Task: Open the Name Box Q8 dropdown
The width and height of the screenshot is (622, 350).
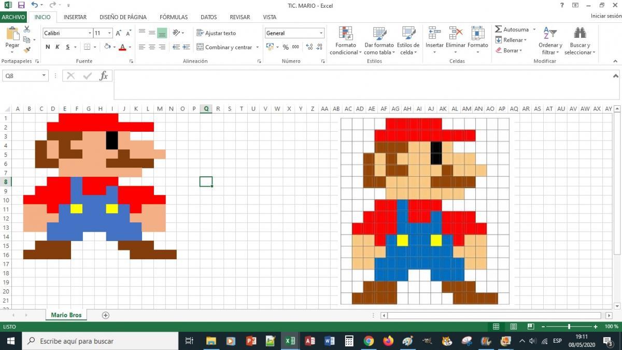Action: click(44, 76)
